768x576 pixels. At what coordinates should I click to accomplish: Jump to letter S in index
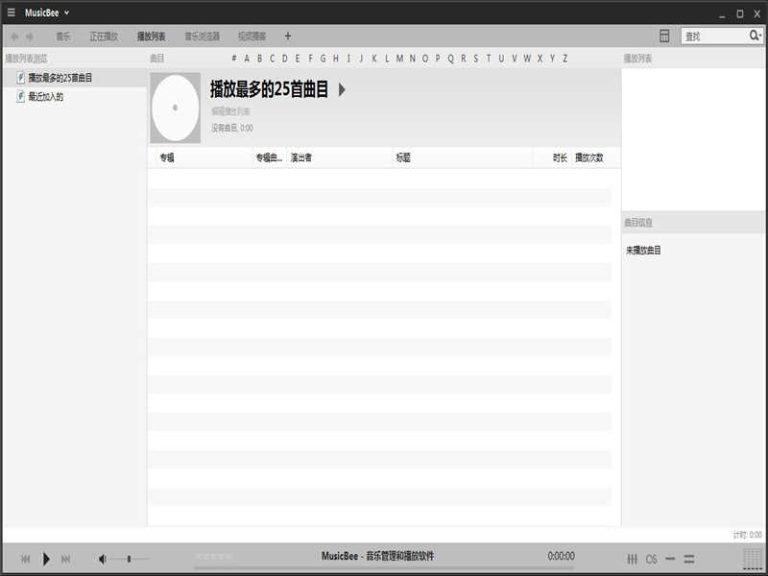[475, 59]
